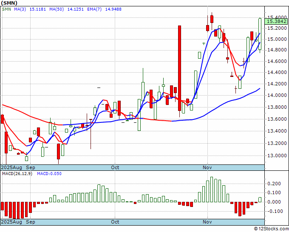Click Nov label on MACD panel axis
Viewport: 289px width, 232px height.
207,222
